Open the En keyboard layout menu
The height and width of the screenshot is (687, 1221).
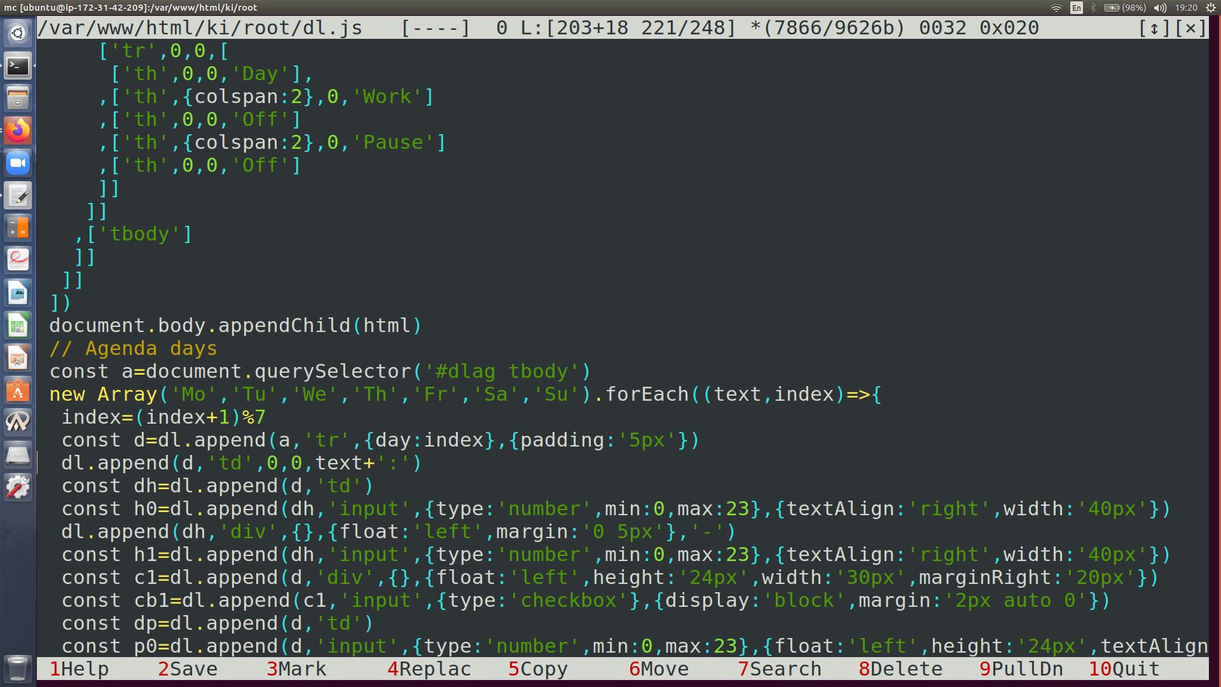pyautogui.click(x=1076, y=8)
